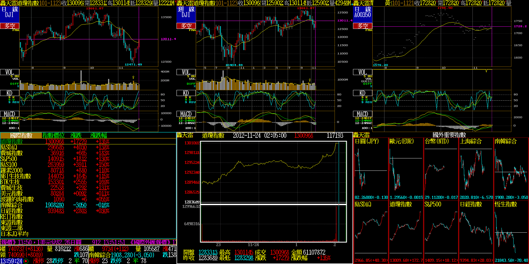The image size is (529, 264).
Task: Open the 道瓊指數 mini chart tile
Action: pyautogui.click(x=406, y=232)
